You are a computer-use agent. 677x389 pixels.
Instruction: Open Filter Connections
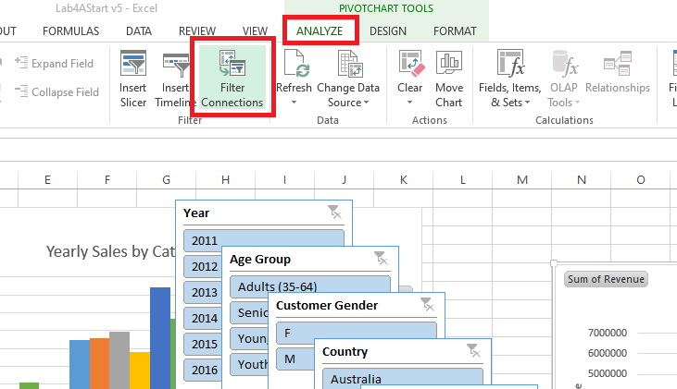click(232, 77)
